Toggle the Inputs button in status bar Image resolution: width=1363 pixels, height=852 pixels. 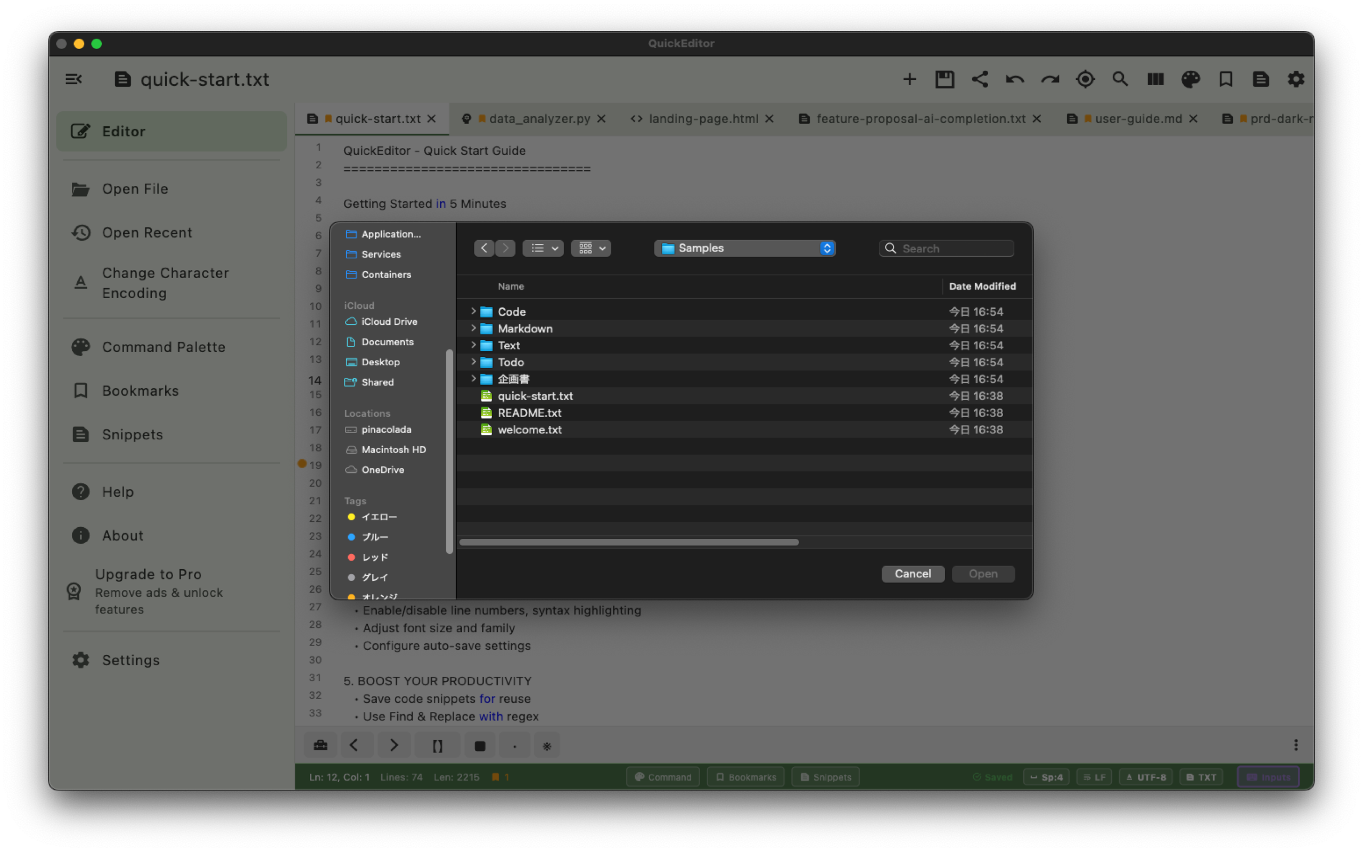(1268, 777)
